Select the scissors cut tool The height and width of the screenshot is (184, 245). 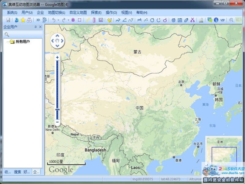pos(192,20)
